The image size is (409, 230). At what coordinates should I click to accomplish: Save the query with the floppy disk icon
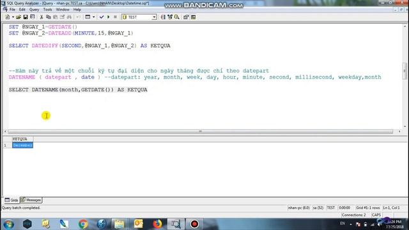click(26, 17)
